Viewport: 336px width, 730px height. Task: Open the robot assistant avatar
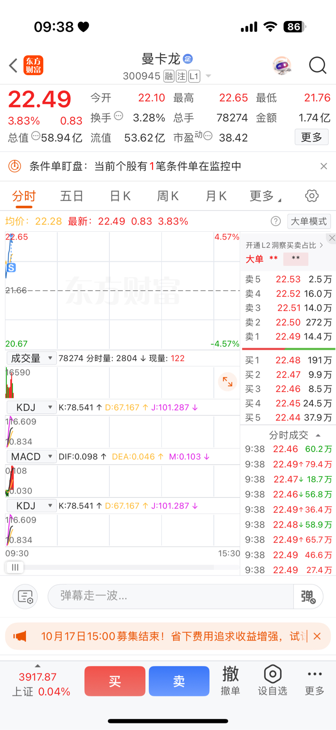pyautogui.click(x=282, y=66)
